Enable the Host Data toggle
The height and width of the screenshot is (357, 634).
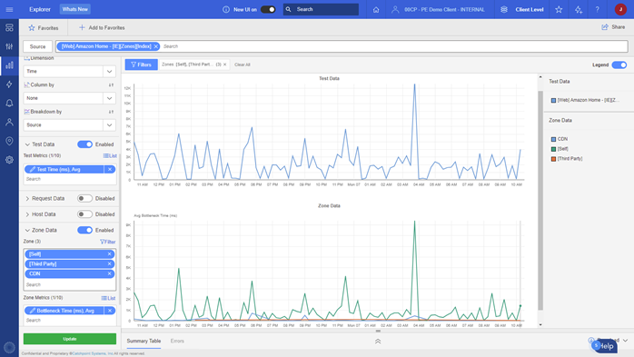pyautogui.click(x=84, y=214)
